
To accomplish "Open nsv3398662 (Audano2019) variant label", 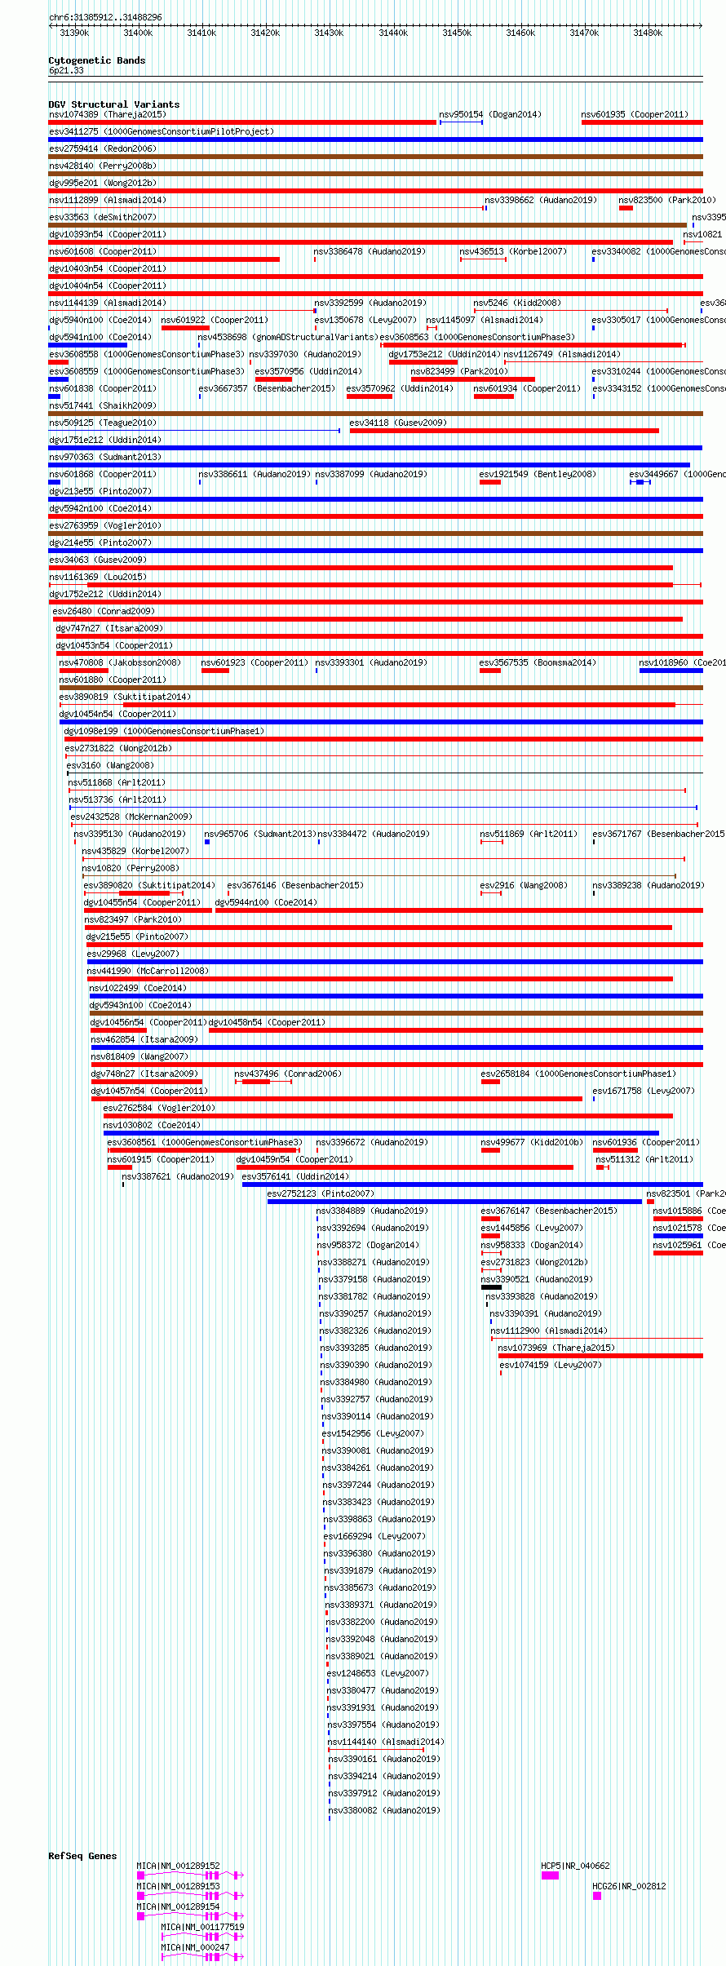I will (541, 200).
